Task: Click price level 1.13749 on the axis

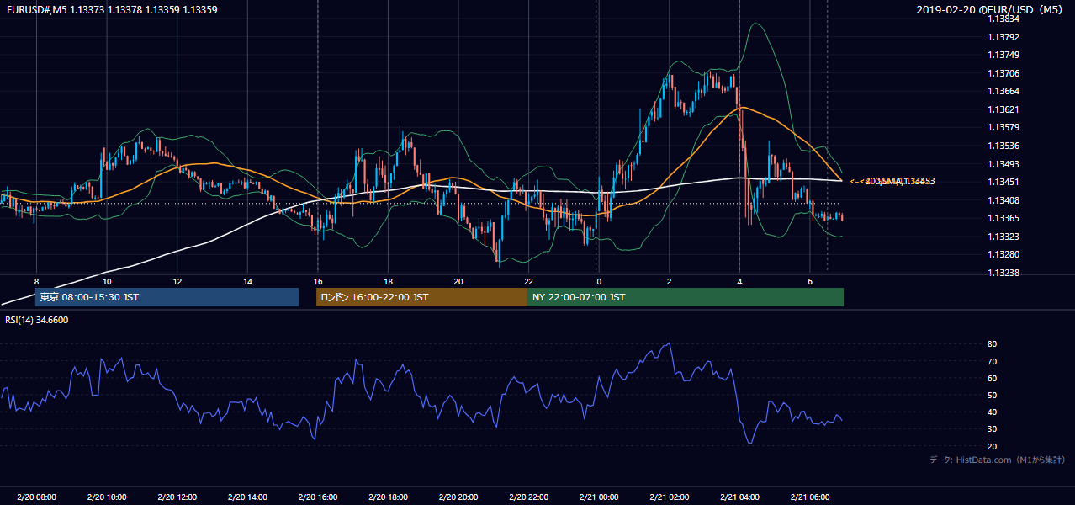Action: point(1004,55)
